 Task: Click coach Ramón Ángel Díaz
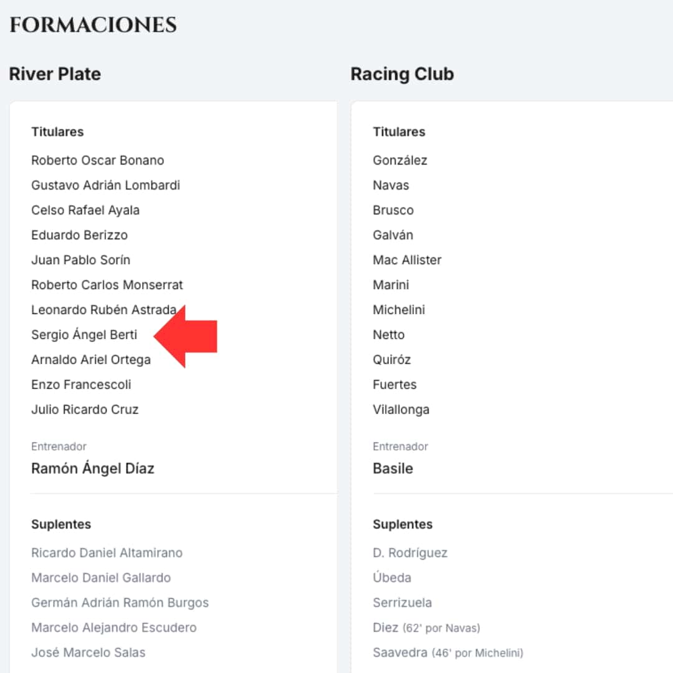93,469
